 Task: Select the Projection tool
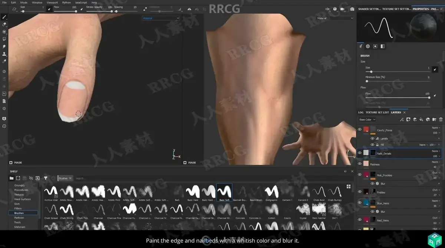click(4, 32)
